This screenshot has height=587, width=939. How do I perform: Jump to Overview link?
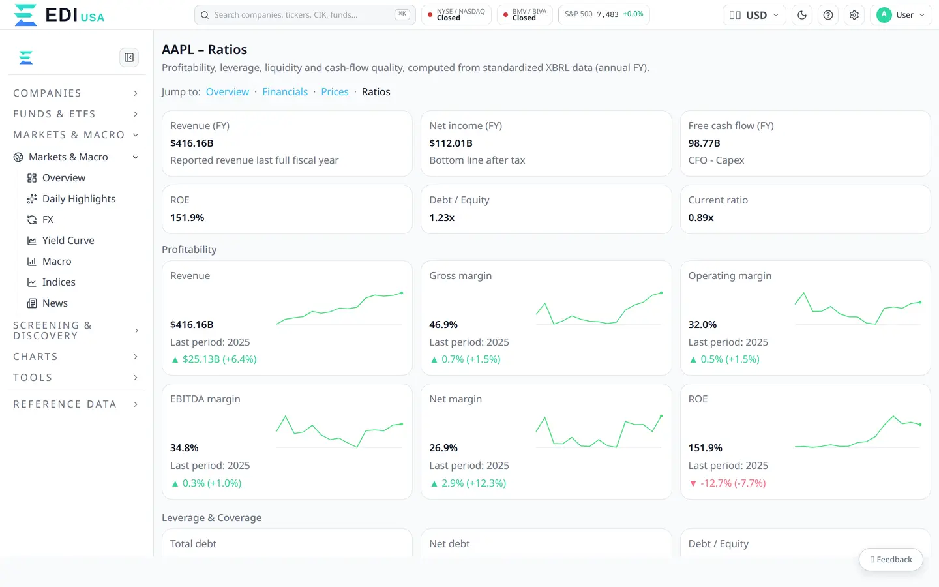[228, 92]
